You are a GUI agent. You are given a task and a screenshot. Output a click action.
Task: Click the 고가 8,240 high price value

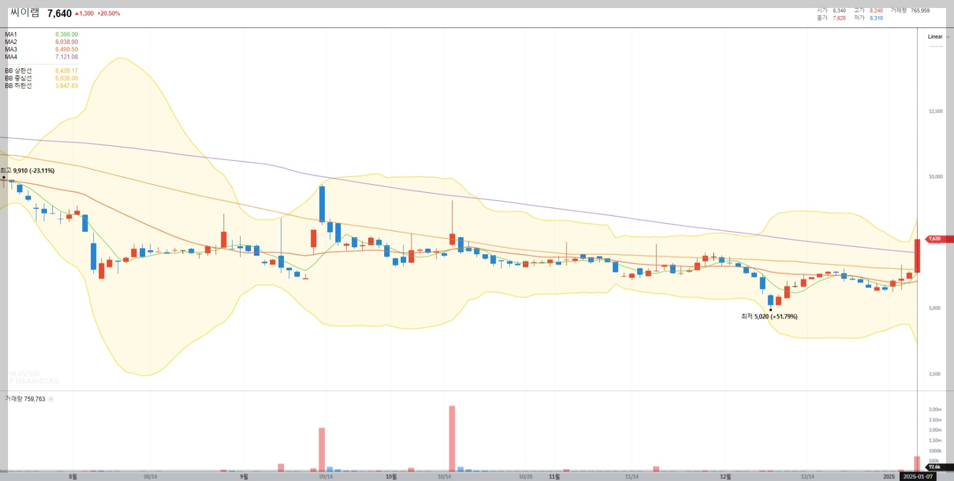[876, 11]
